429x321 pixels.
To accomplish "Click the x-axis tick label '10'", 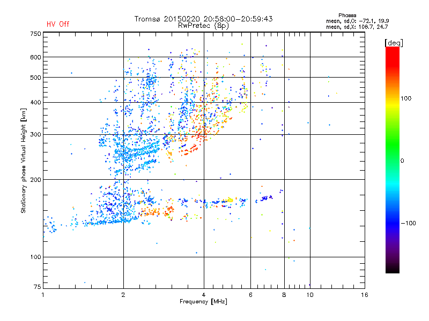I will [x=310, y=295].
